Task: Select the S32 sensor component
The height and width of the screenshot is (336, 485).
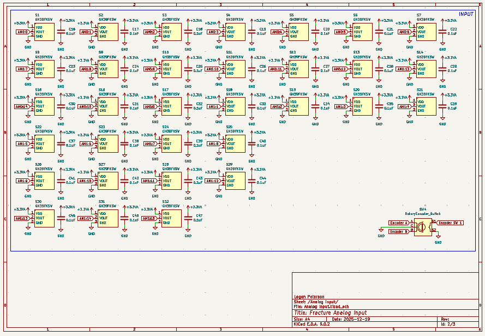Action: [x=171, y=218]
